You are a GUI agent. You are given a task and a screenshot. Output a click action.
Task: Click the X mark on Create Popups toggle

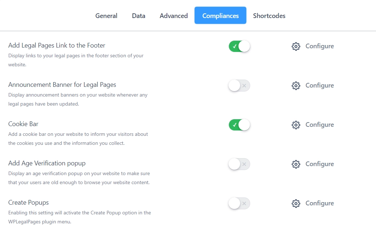[x=244, y=203]
